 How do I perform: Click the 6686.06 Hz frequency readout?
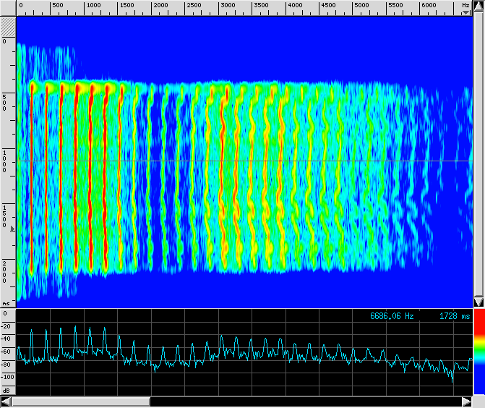(x=392, y=316)
